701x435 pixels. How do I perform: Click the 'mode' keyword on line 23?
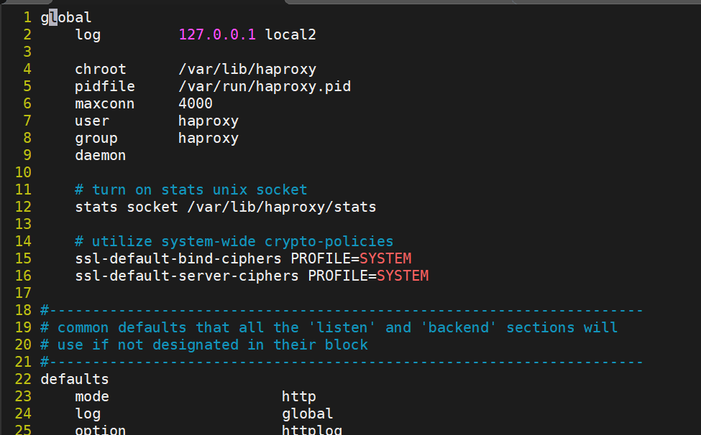(x=92, y=397)
